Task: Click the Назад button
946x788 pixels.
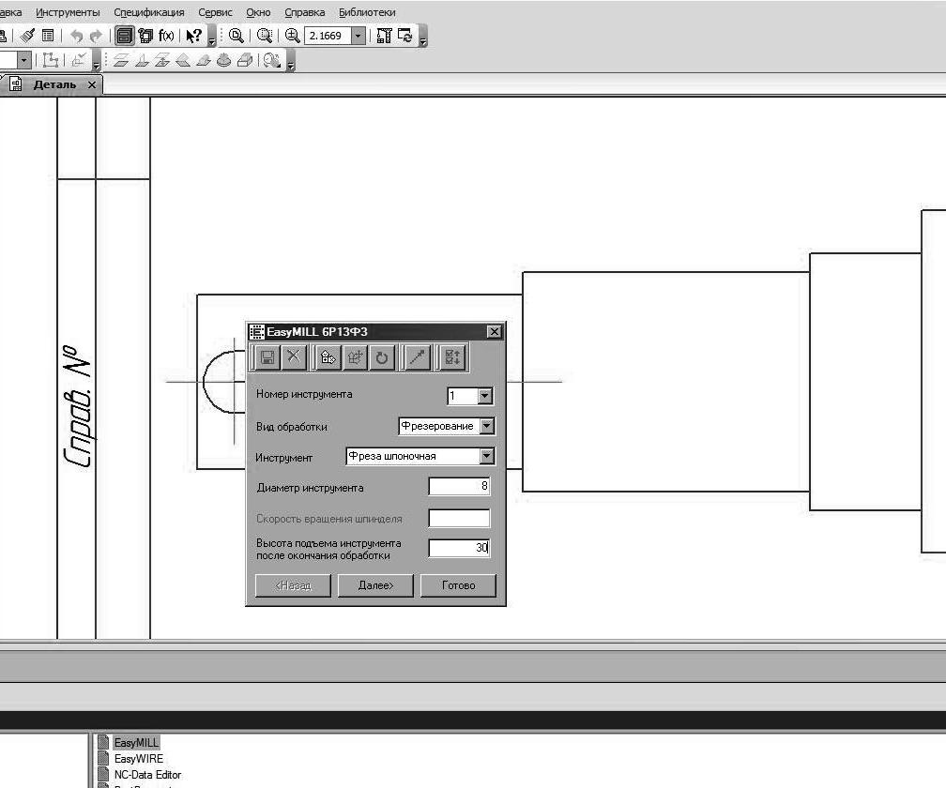Action: (293, 585)
